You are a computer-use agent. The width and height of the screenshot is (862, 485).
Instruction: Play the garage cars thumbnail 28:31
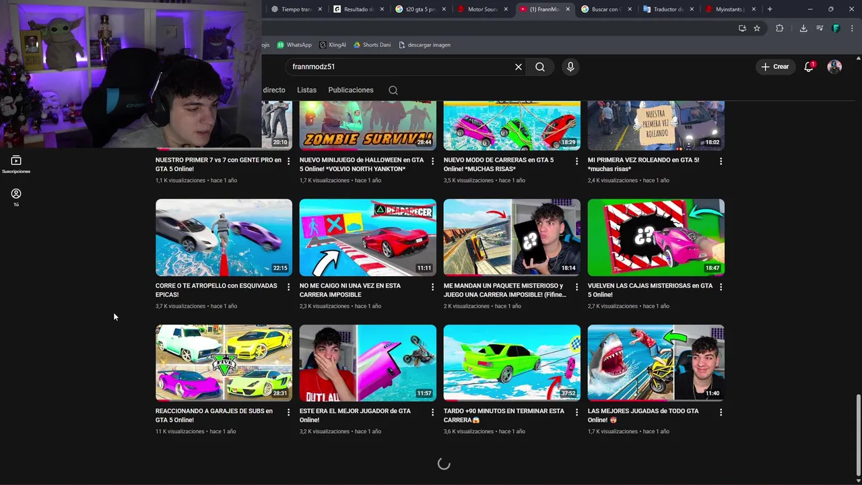point(224,363)
